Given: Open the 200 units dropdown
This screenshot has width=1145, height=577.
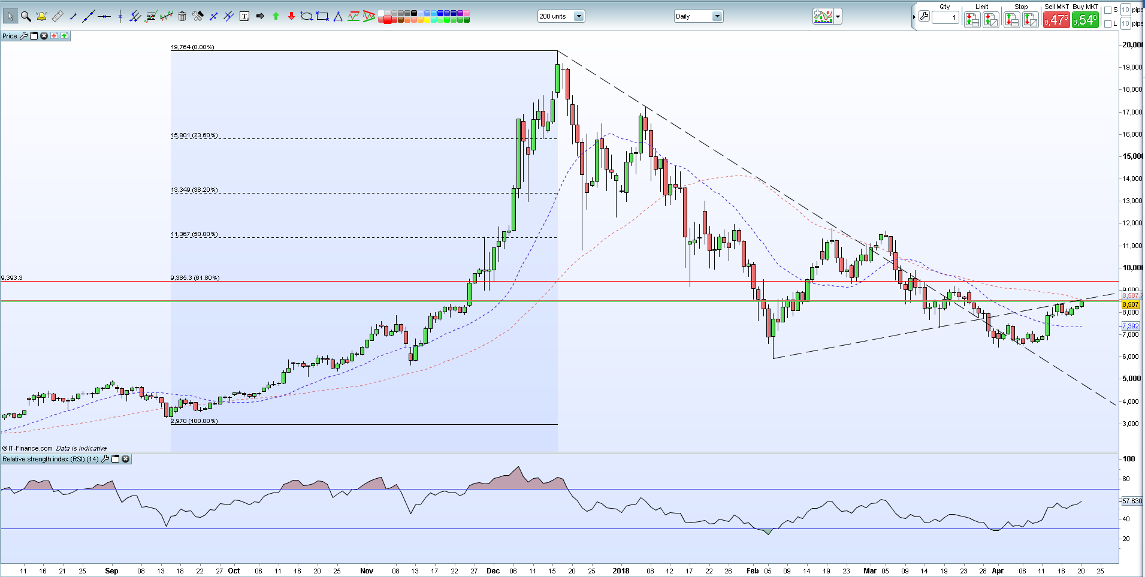Looking at the screenshot, I should click(x=579, y=16).
